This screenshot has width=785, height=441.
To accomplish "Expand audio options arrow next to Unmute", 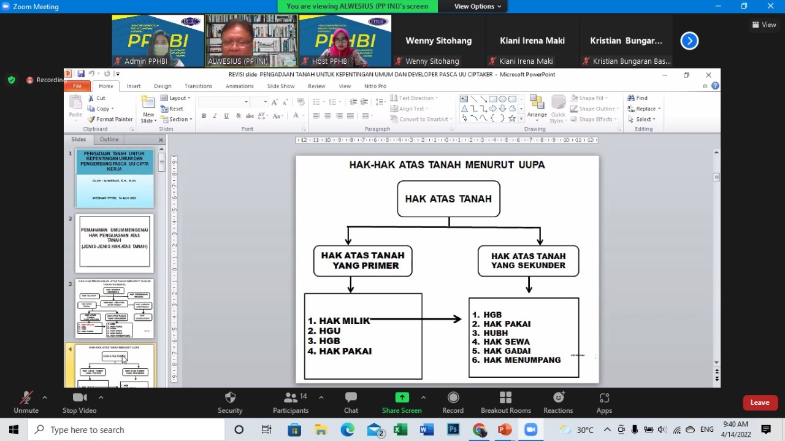I will [44, 397].
